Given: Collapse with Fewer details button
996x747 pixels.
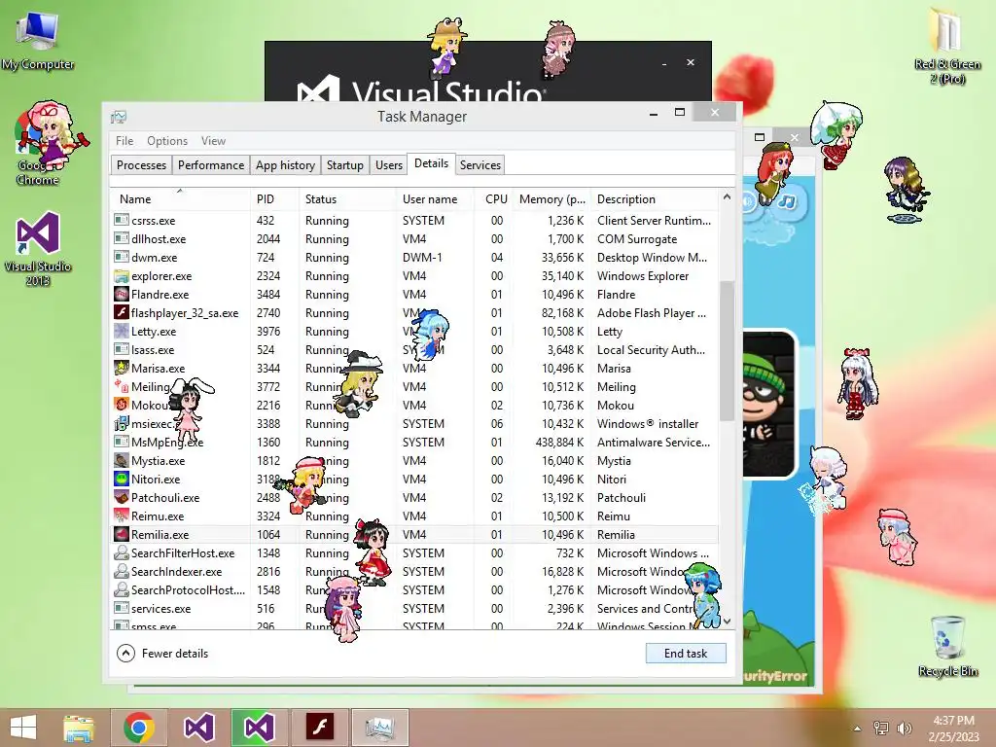Looking at the screenshot, I should pos(163,653).
